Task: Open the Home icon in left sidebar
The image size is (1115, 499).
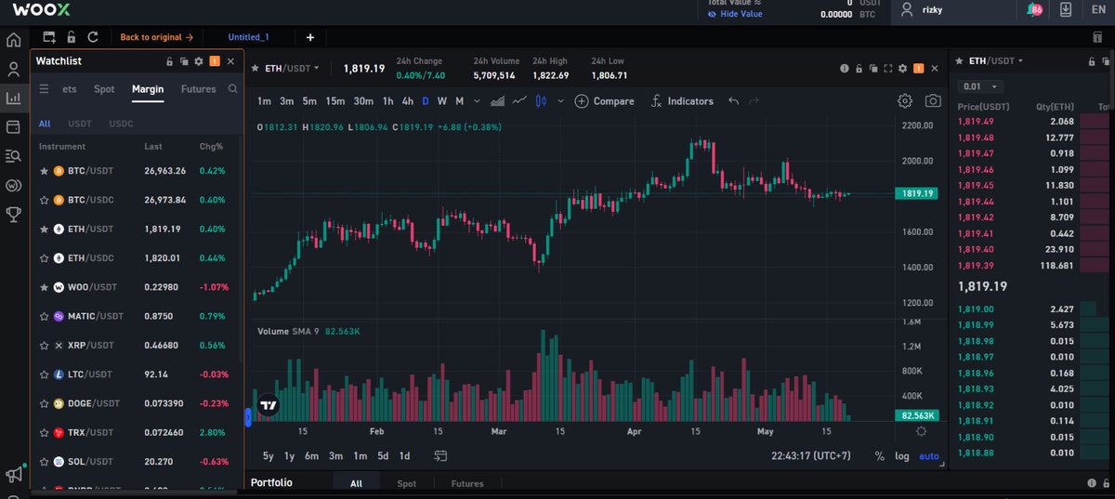Action: point(13,40)
